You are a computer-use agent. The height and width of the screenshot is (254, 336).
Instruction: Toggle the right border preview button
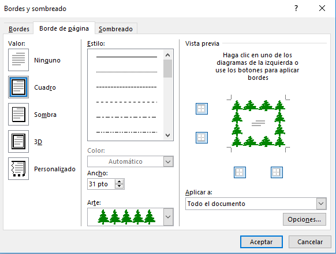[x=277, y=172]
